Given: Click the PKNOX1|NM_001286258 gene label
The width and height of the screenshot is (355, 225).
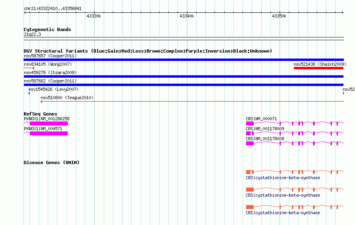Looking at the screenshot, I should [47, 119].
